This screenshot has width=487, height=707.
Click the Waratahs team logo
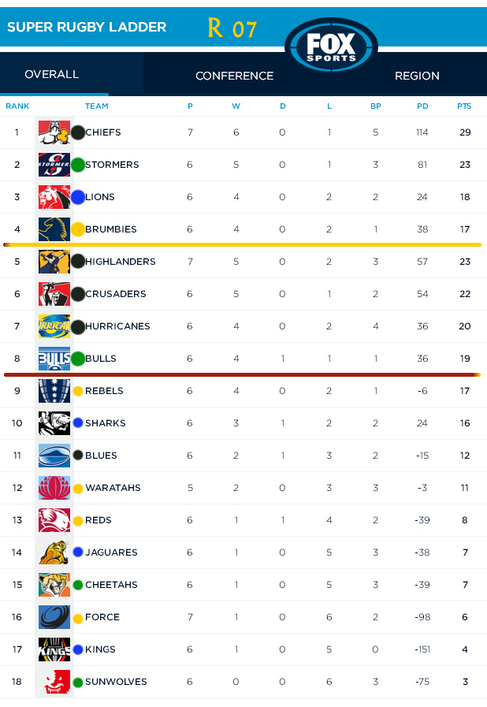coord(54,488)
